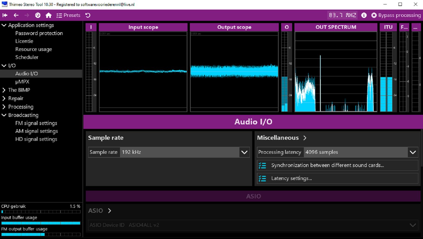The height and width of the screenshot is (239, 423).
Task: Open the µMPX page
Action: [x=22, y=82]
